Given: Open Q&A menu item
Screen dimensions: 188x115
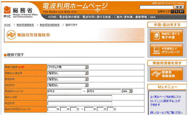Looking at the screenshot, I should coord(153,17).
